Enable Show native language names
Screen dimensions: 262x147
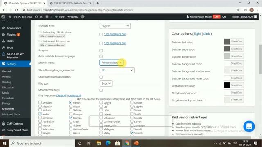pyautogui.click(x=101, y=77)
